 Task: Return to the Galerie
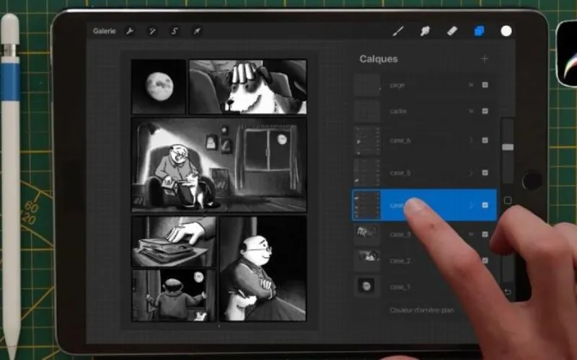pos(104,31)
